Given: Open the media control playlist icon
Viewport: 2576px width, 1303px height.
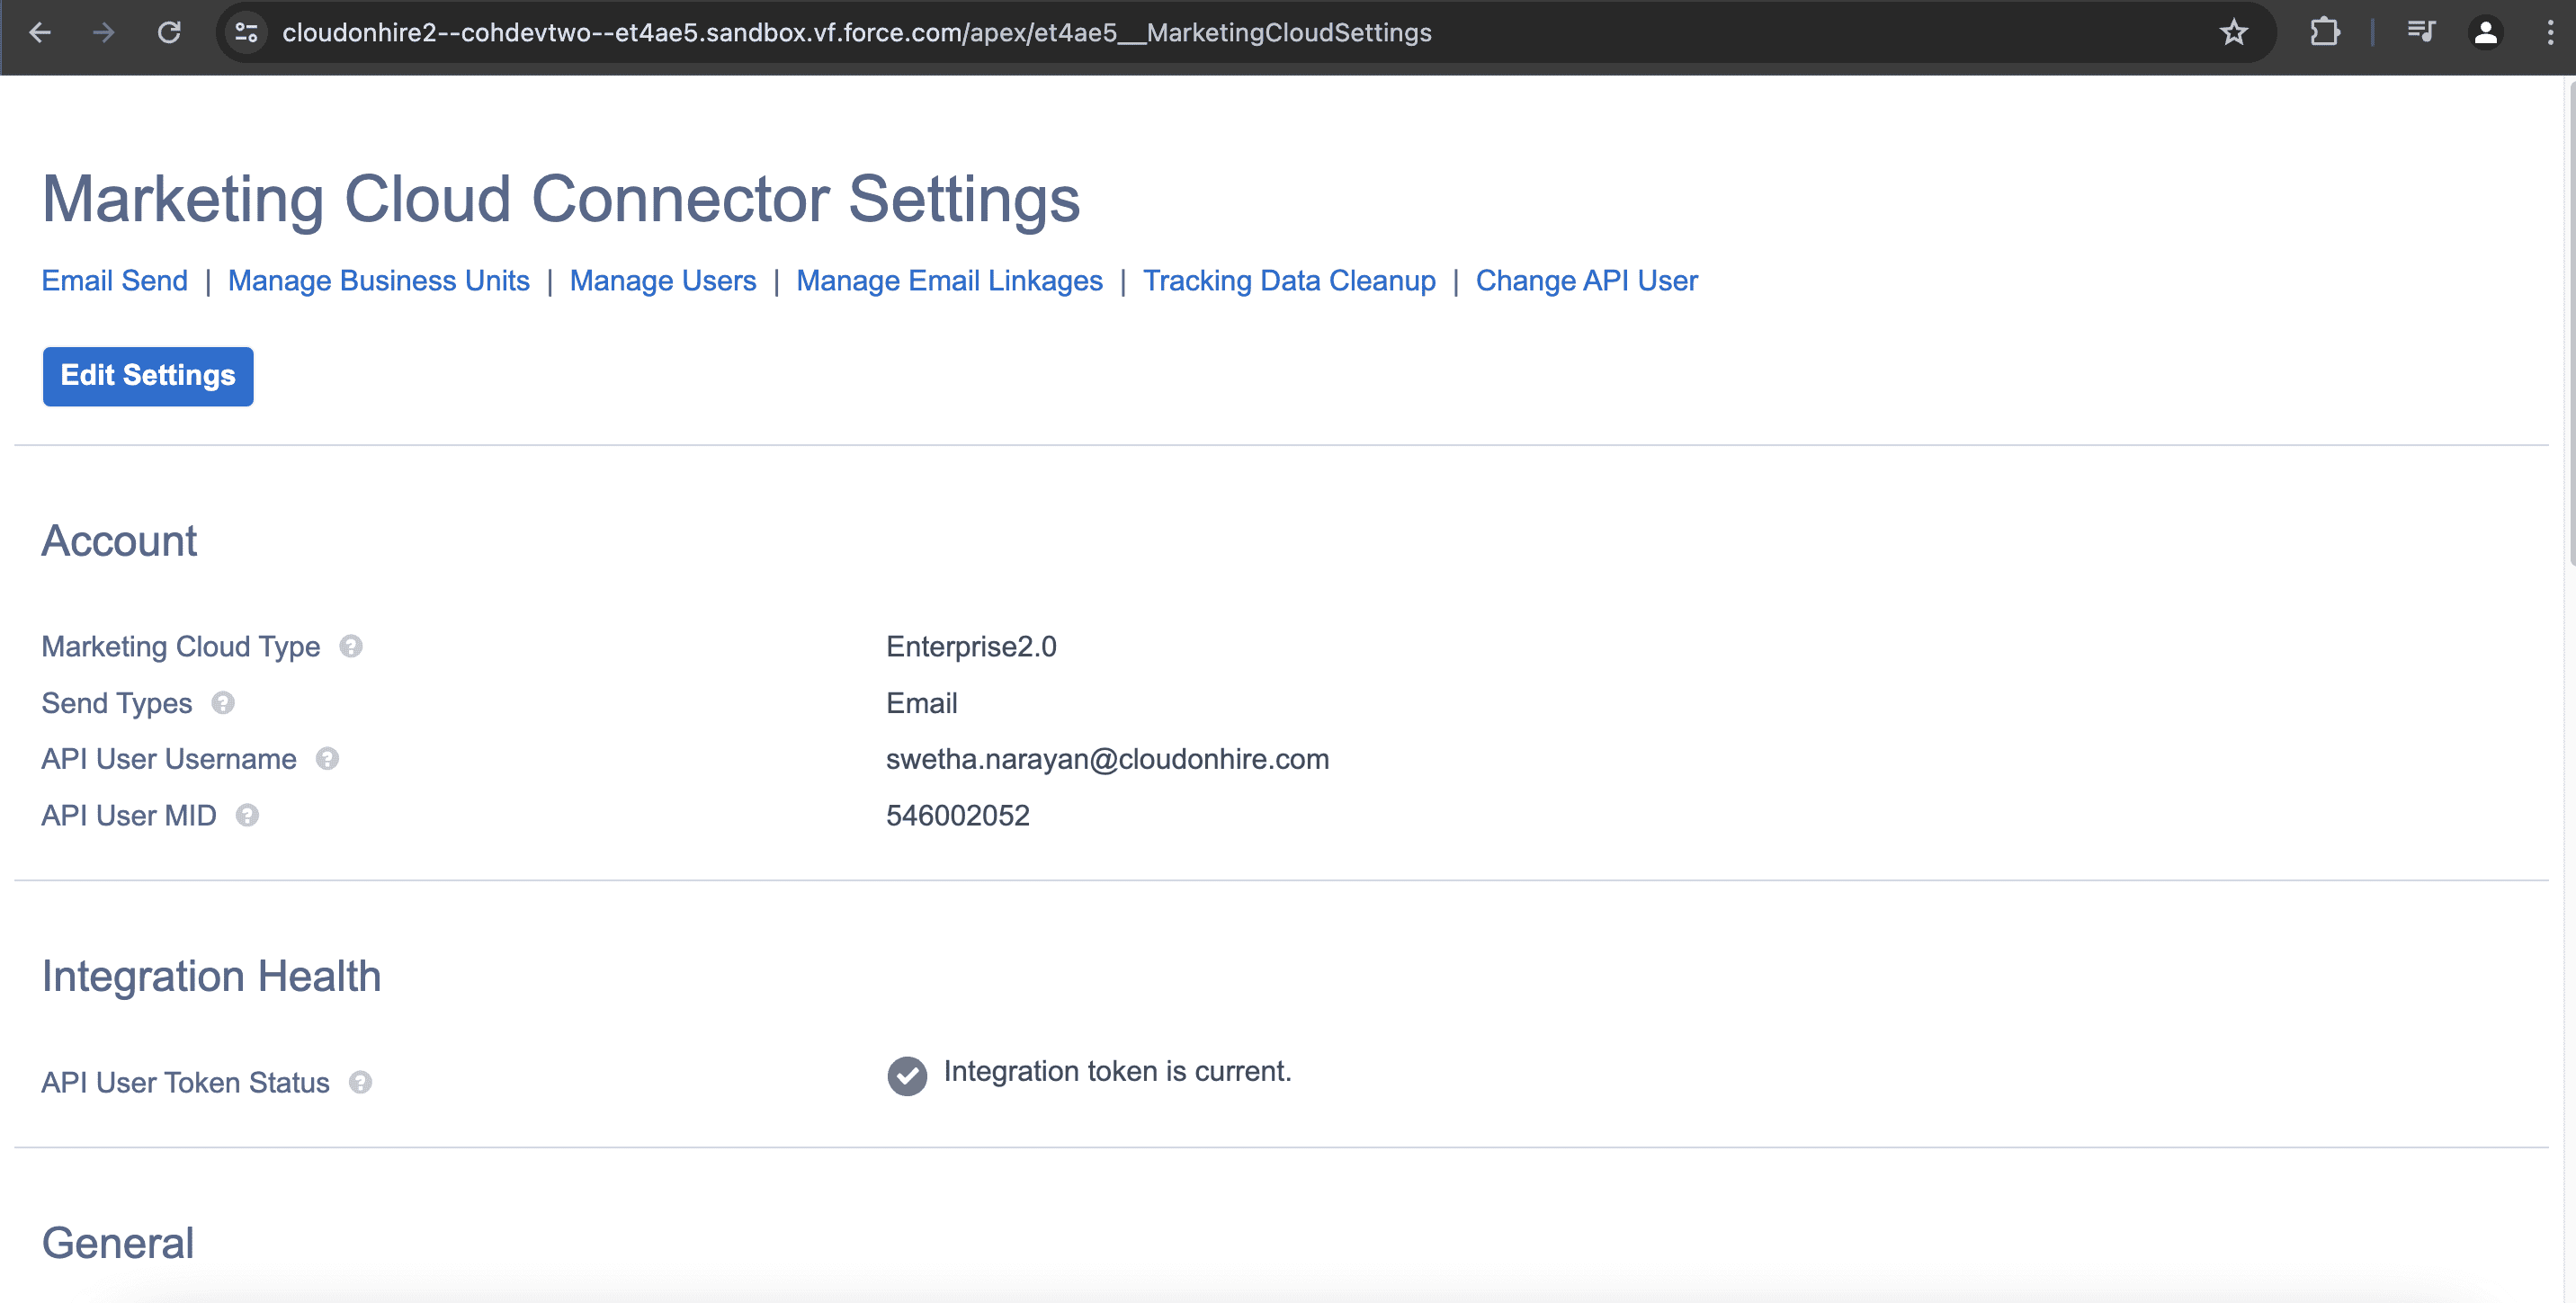Looking at the screenshot, I should coord(2421,33).
